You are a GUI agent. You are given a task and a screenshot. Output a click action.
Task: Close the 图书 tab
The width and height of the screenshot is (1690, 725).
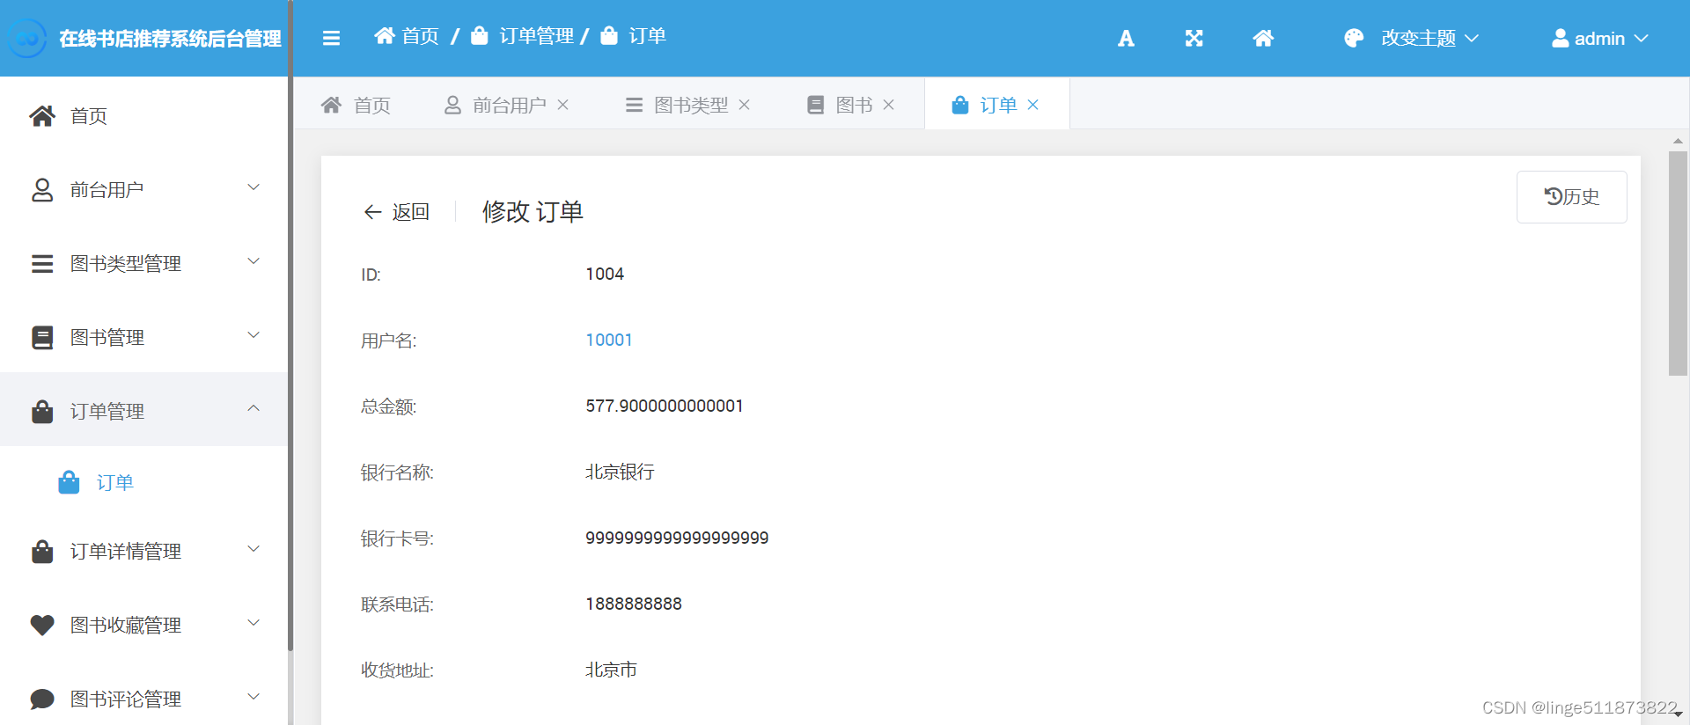[889, 105]
